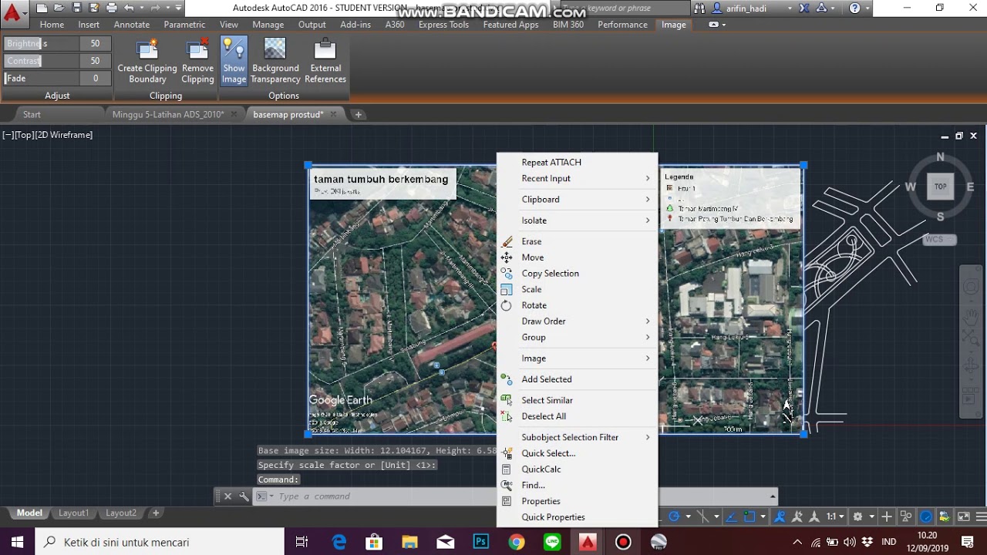Screen dimensions: 987x555
Task: Switch to Model space tab
Action: click(x=29, y=513)
